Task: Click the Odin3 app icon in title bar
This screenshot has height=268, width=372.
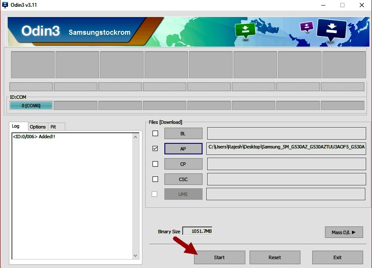Action: [5, 5]
